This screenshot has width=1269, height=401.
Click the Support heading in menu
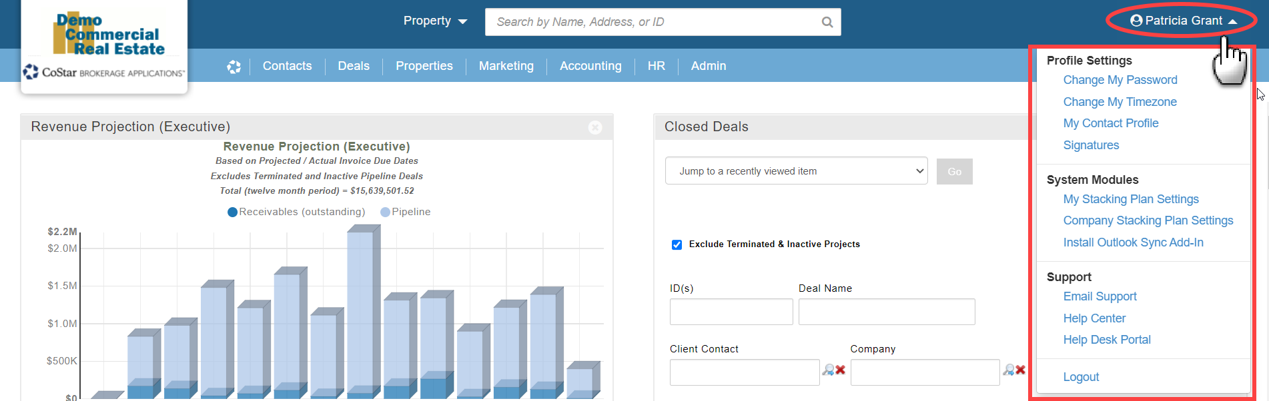[1068, 277]
